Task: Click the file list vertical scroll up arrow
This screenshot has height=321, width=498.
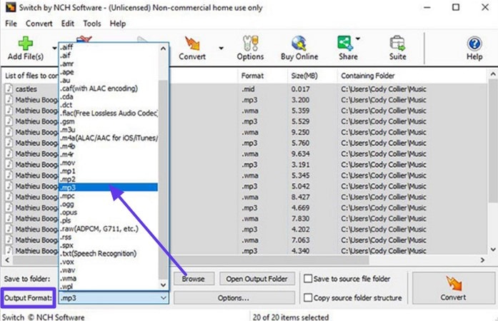Action: tap(493, 74)
